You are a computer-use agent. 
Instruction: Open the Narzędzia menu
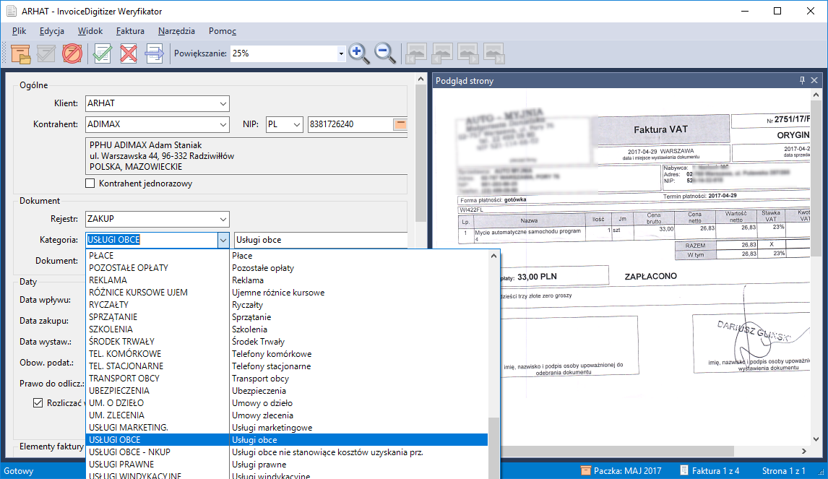(x=175, y=31)
